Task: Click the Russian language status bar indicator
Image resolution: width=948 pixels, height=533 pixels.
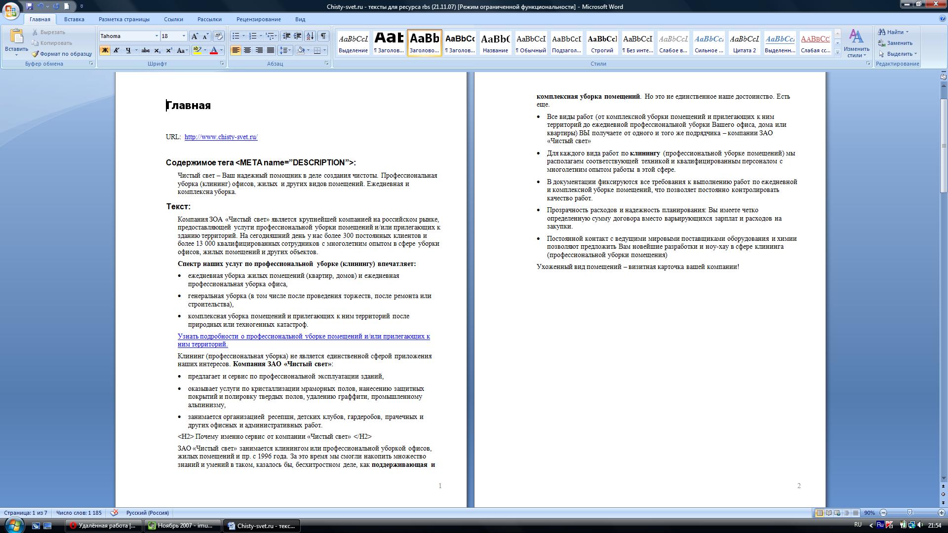Action: (x=147, y=513)
